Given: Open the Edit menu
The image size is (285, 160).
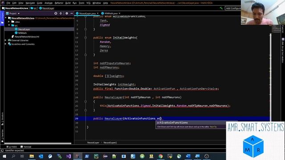Looking at the screenshot, I should pos(14,3).
